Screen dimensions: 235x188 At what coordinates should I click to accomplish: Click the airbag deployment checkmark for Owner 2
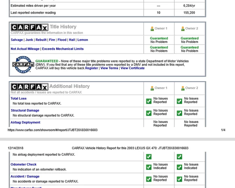click(x=179, y=157)
